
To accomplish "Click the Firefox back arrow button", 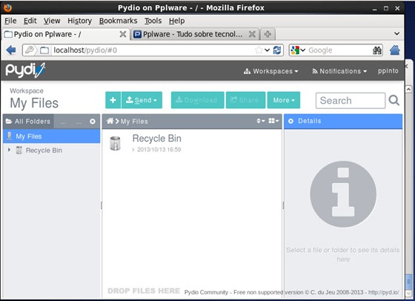I will coord(11,50).
